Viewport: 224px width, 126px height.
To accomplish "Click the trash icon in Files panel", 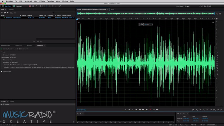I will [x=15, y=13].
